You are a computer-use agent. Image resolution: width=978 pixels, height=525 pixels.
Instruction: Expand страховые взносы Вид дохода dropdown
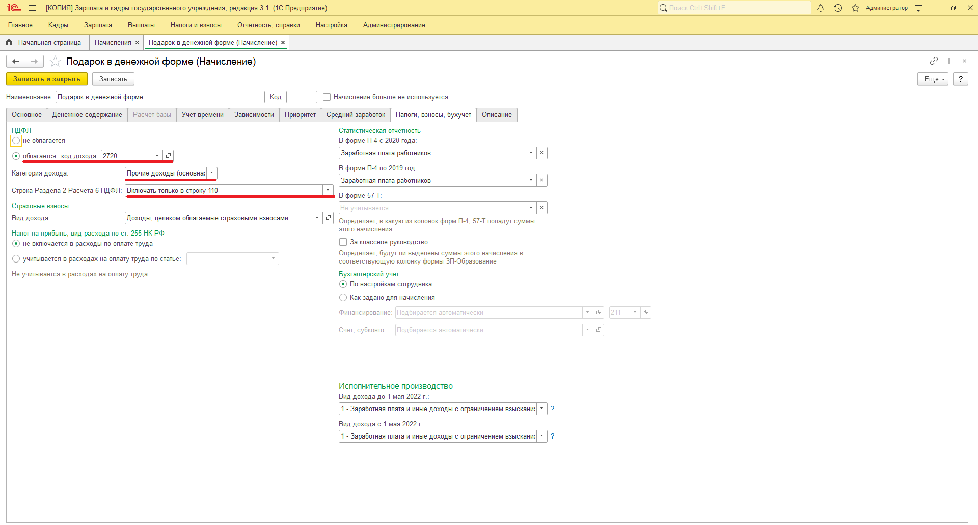click(x=317, y=218)
